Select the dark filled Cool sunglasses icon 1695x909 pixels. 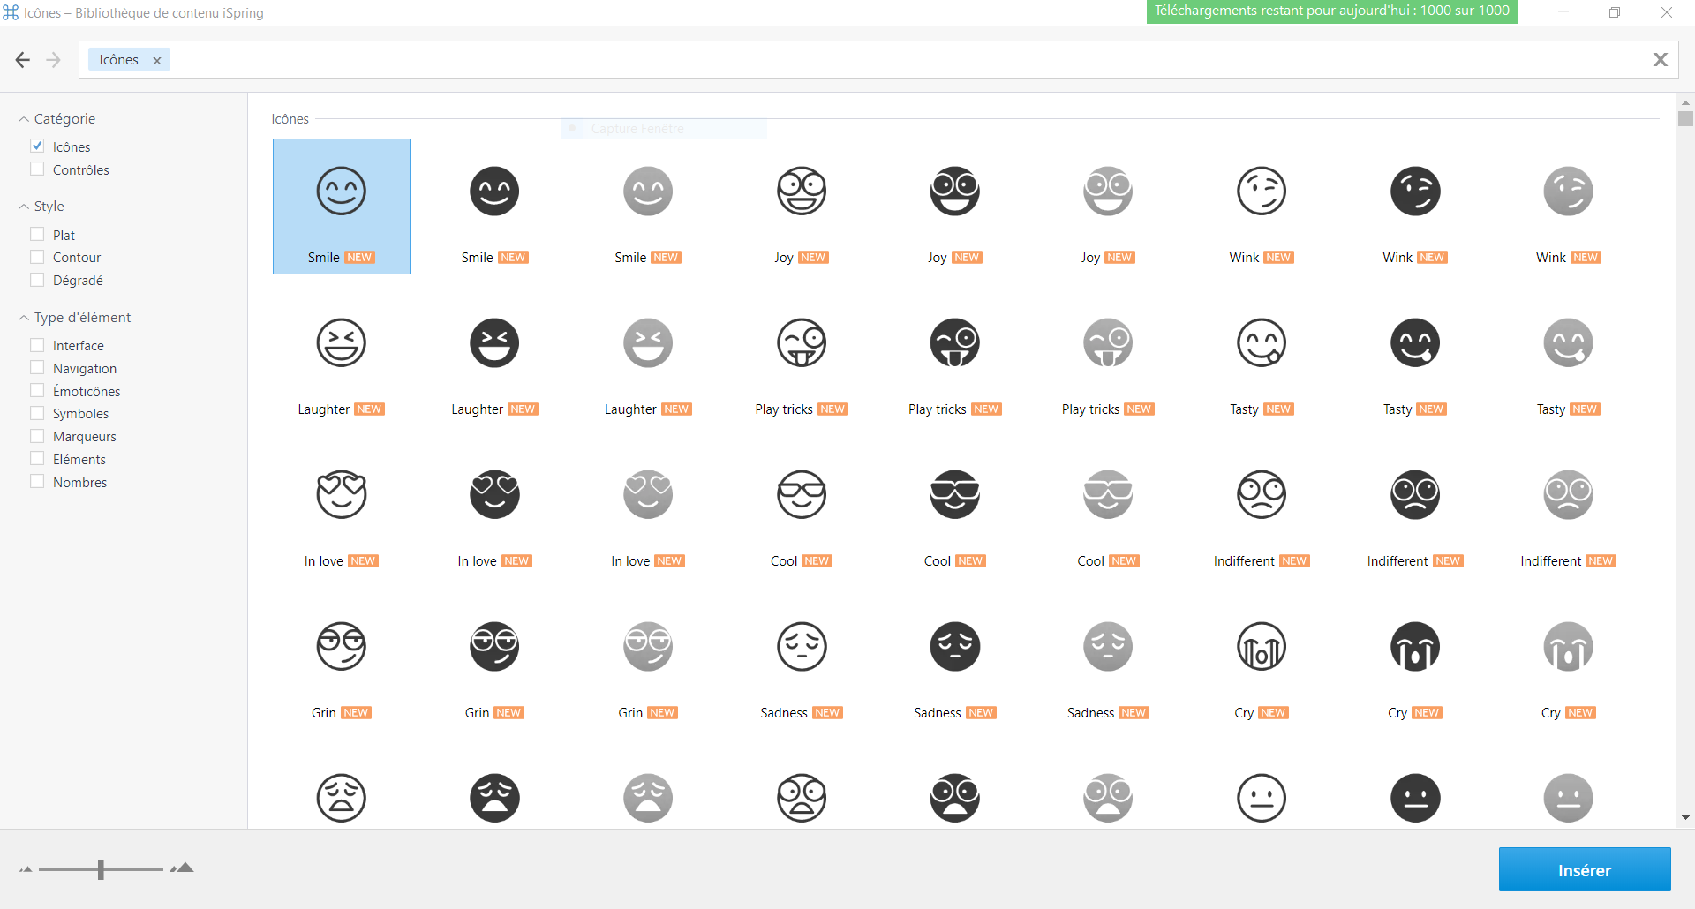[x=954, y=494]
